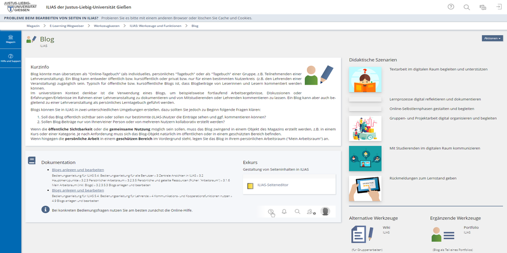507x253 pixels.
Task: Open second Blogs anlegen und bearbeiten link
Action: point(78,190)
